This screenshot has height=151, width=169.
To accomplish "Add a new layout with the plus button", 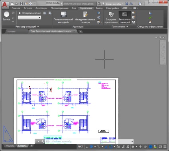I will coord(31,146).
